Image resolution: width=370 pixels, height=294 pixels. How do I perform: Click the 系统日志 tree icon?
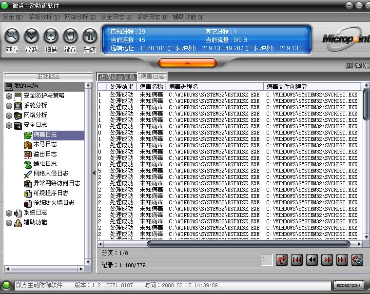click(18, 213)
